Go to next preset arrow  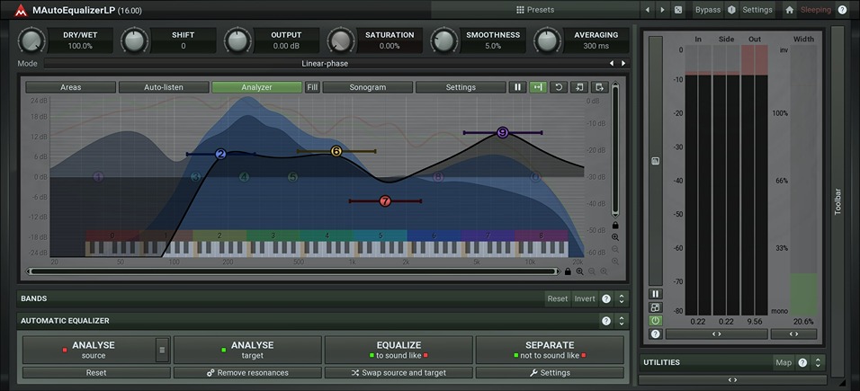point(663,10)
